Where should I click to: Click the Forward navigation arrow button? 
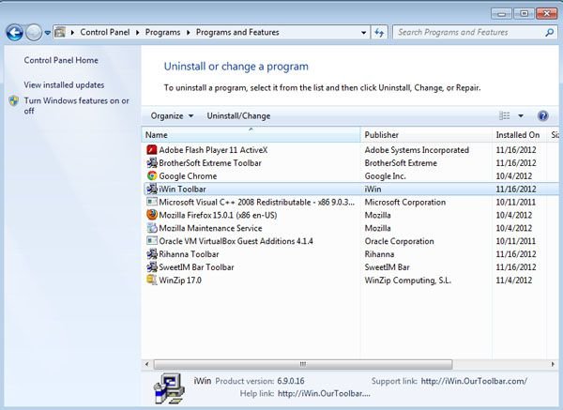tap(34, 33)
